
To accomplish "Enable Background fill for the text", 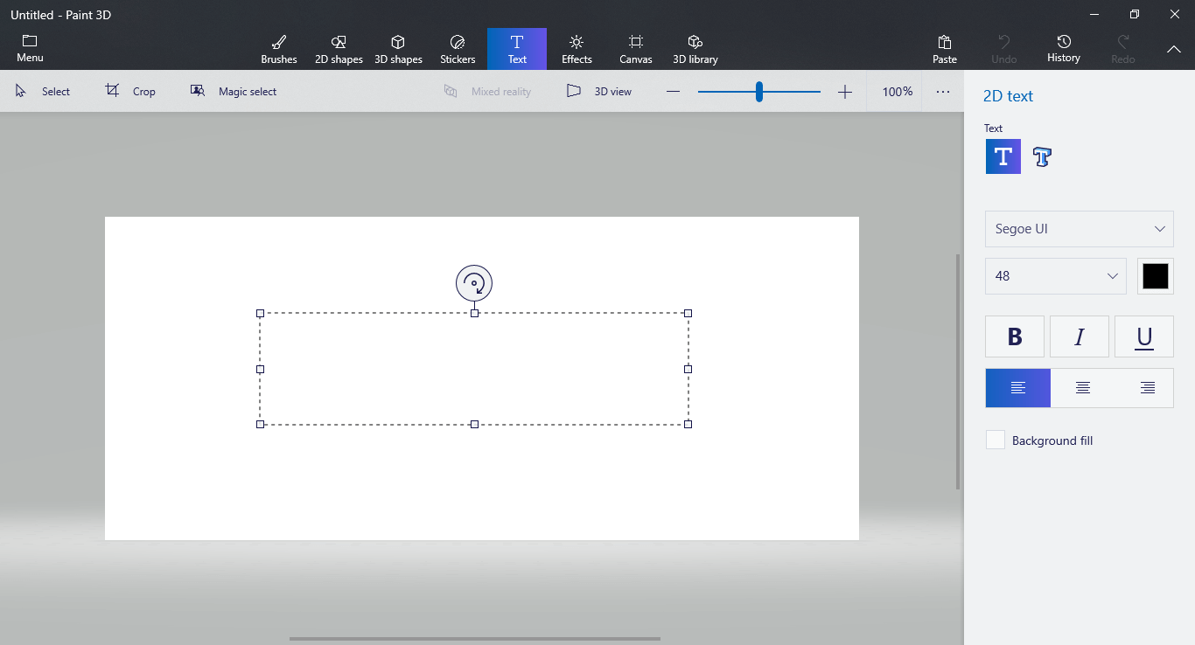I will 995,440.
